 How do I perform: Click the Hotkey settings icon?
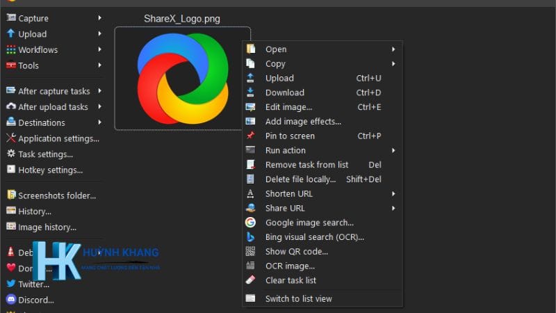pos(11,169)
